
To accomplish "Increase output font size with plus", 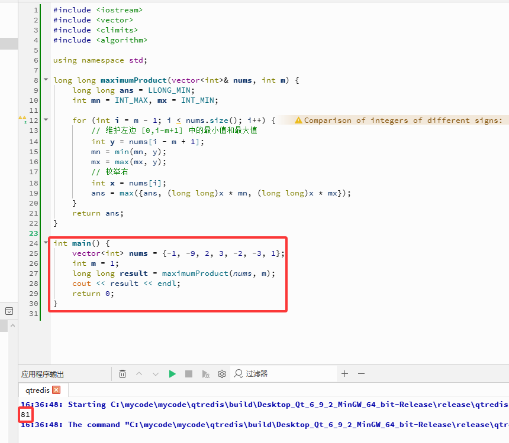I will click(344, 374).
